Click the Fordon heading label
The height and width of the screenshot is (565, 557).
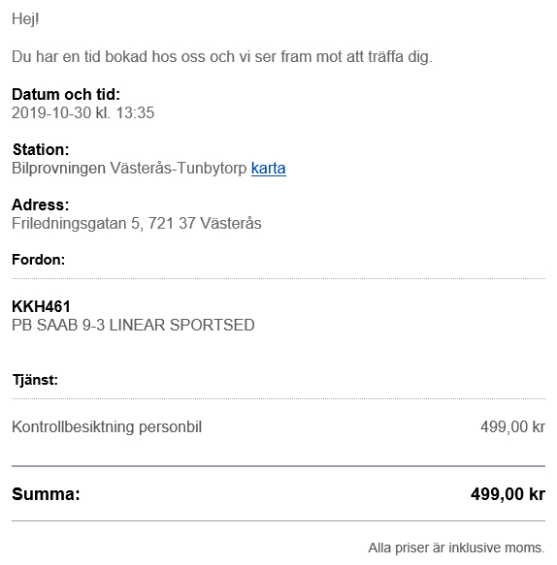point(38,260)
